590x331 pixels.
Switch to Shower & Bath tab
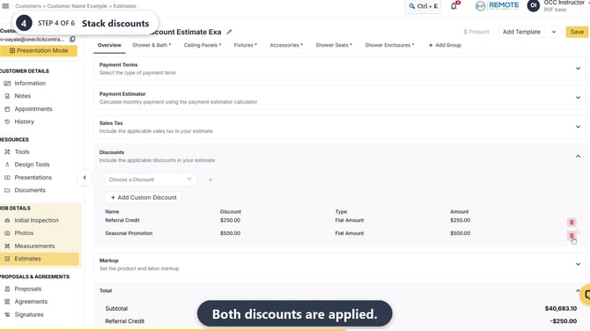point(151,45)
